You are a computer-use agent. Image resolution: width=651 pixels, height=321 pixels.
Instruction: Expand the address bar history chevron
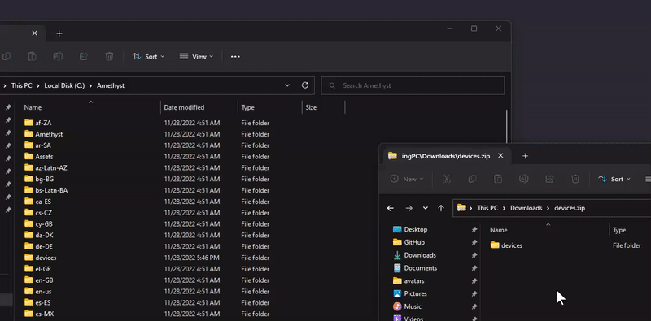coord(287,85)
